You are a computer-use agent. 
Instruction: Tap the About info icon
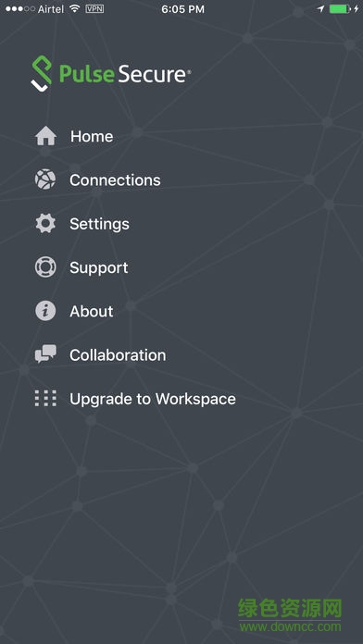tap(45, 311)
